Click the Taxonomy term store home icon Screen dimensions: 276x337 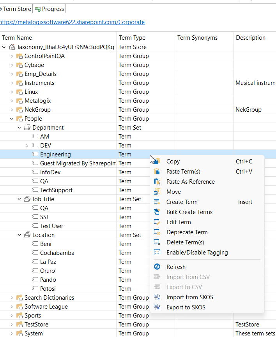pos(12,47)
